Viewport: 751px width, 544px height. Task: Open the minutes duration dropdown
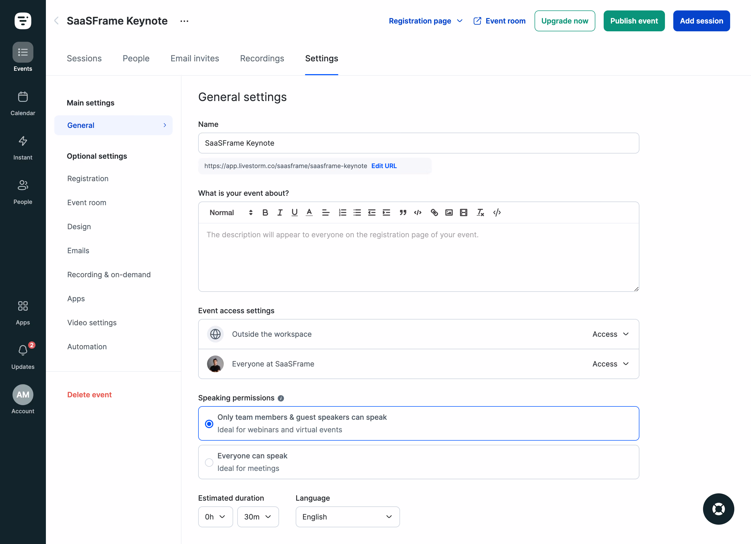258,517
